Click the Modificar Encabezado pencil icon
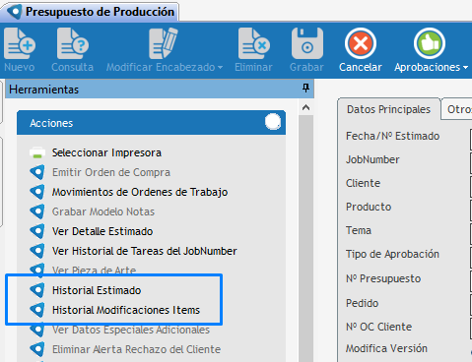Screen dimensions: 472x362 click(x=163, y=43)
